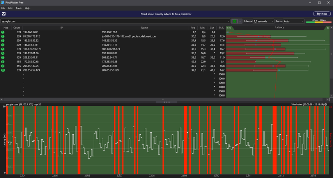This screenshot has height=178, width=333.
Task: Click the hop 5 green circle icon
Action: (x=3, y=49)
